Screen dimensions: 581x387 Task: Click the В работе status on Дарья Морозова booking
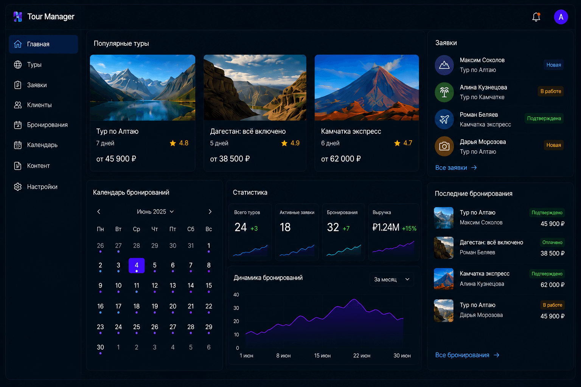(553, 305)
